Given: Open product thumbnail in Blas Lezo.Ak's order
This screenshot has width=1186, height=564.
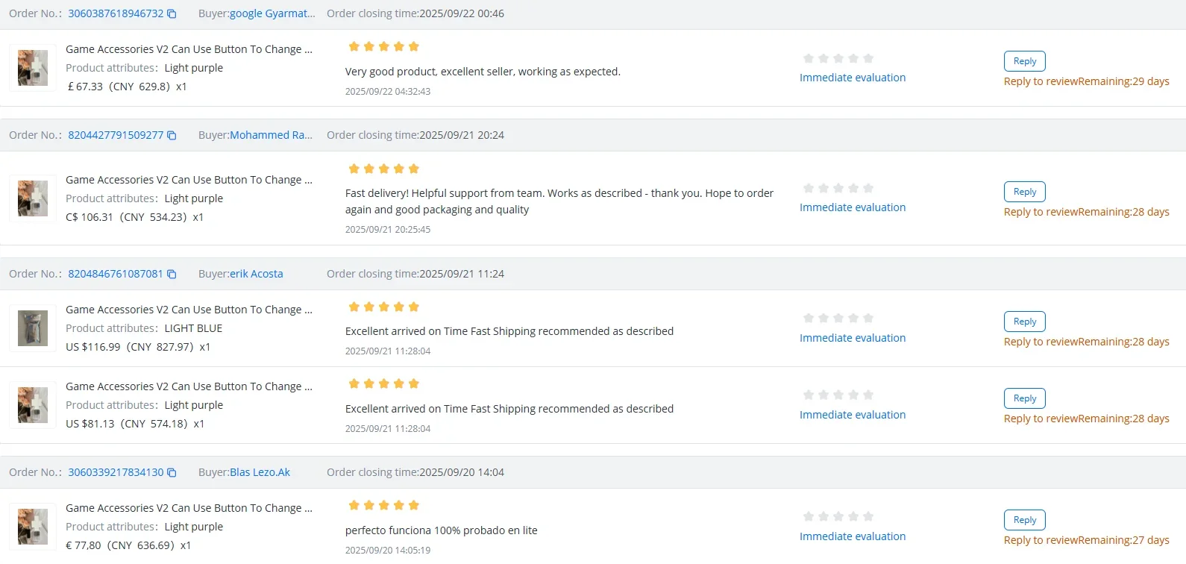Looking at the screenshot, I should 33,527.
